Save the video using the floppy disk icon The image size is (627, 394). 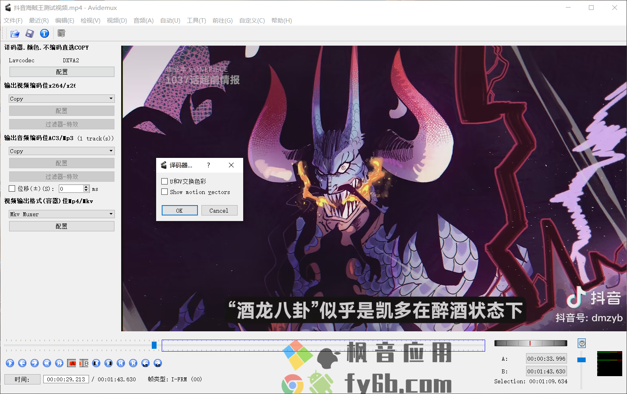point(30,34)
